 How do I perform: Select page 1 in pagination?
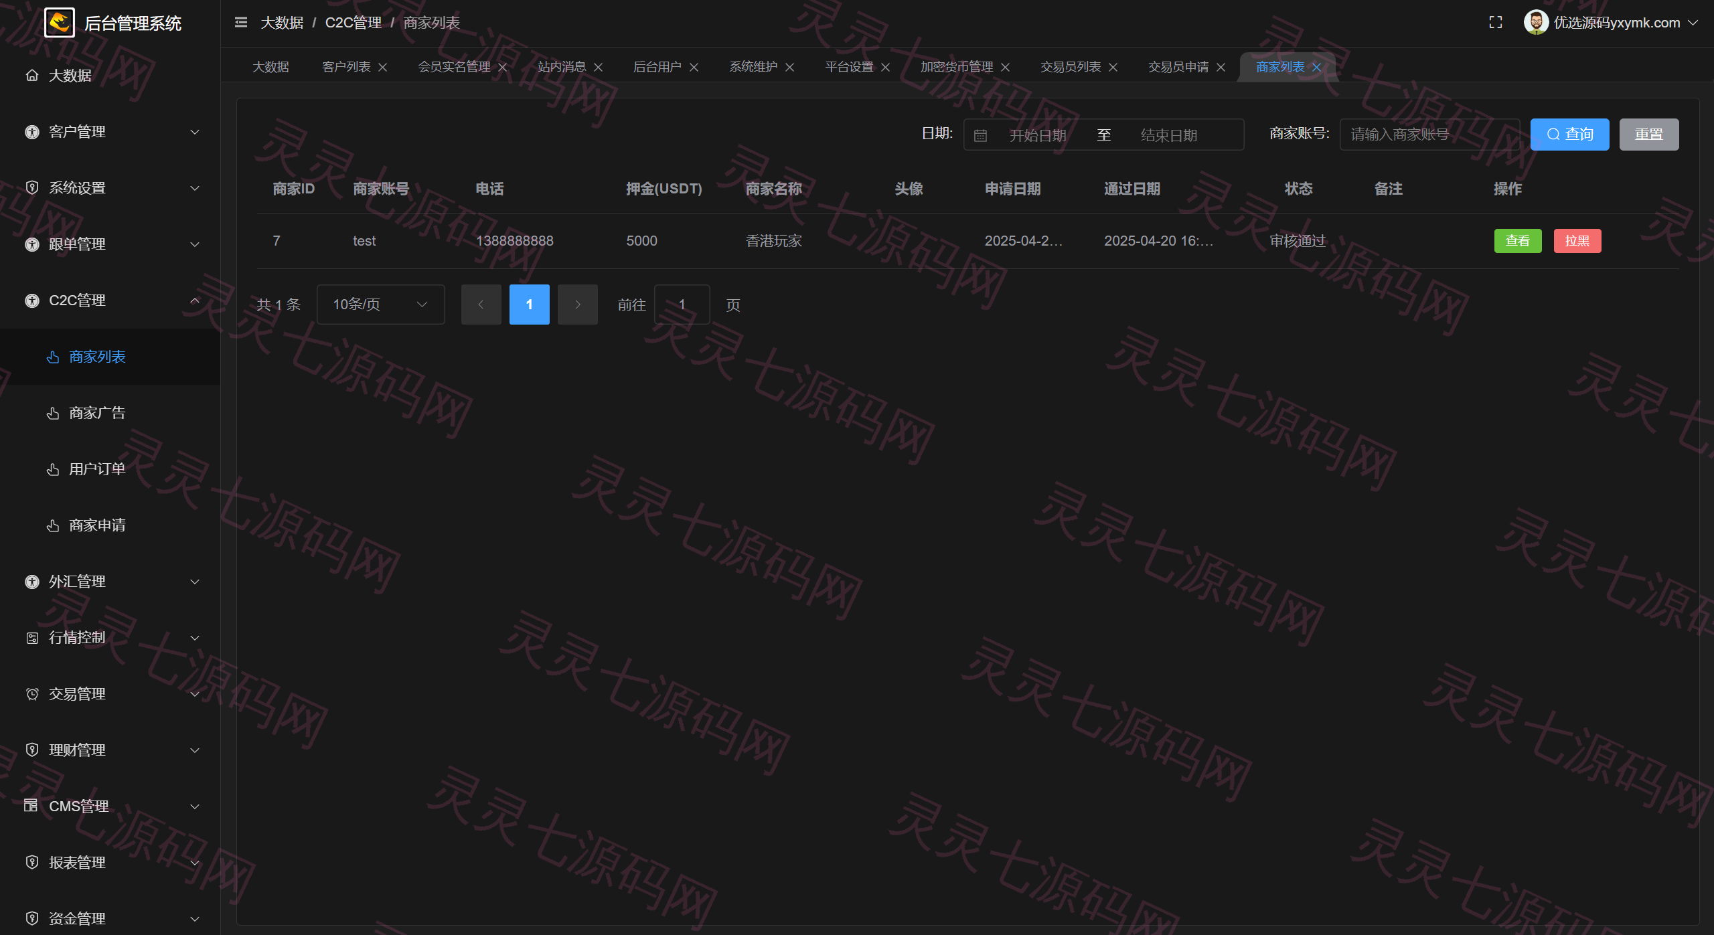[529, 305]
